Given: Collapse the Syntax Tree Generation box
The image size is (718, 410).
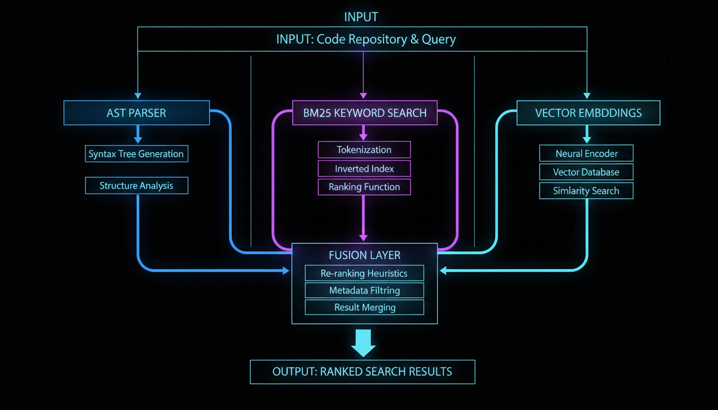Looking at the screenshot, I should tap(136, 153).
